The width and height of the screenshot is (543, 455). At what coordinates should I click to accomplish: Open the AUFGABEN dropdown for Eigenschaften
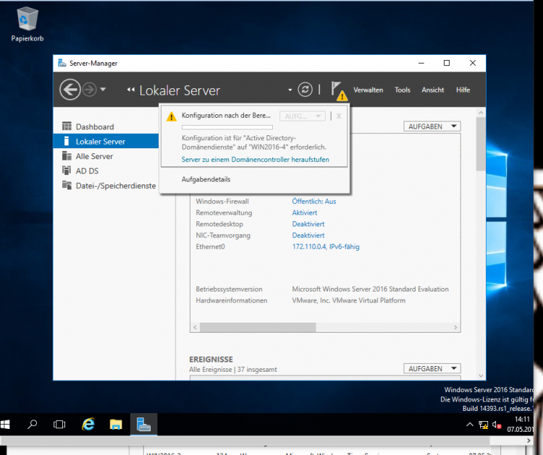(x=432, y=127)
